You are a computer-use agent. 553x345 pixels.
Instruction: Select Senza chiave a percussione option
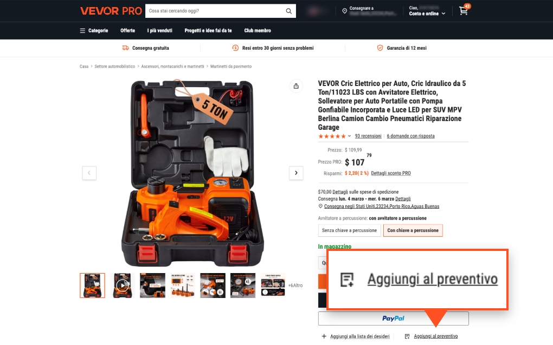pyautogui.click(x=349, y=230)
